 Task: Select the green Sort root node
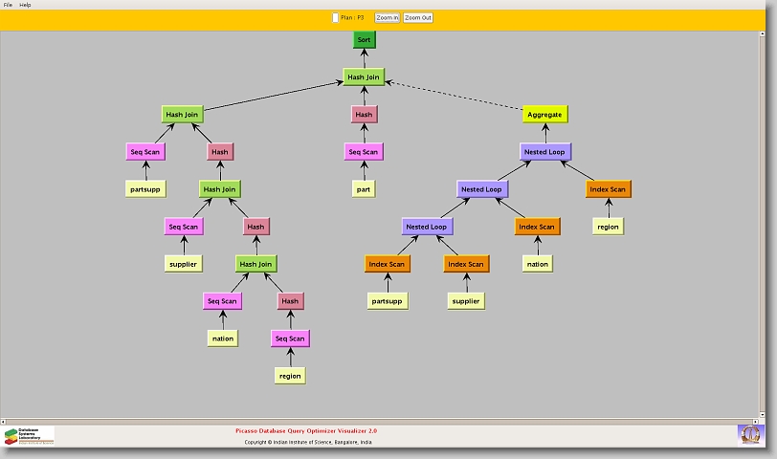click(364, 40)
